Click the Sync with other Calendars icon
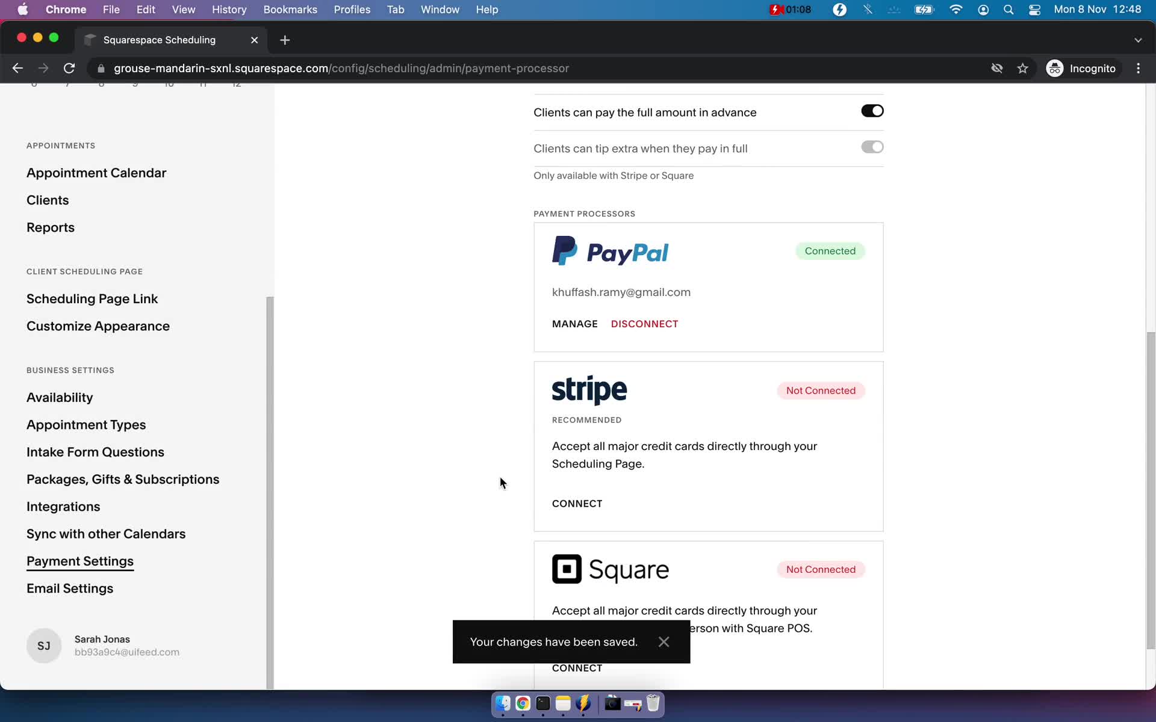 (106, 533)
